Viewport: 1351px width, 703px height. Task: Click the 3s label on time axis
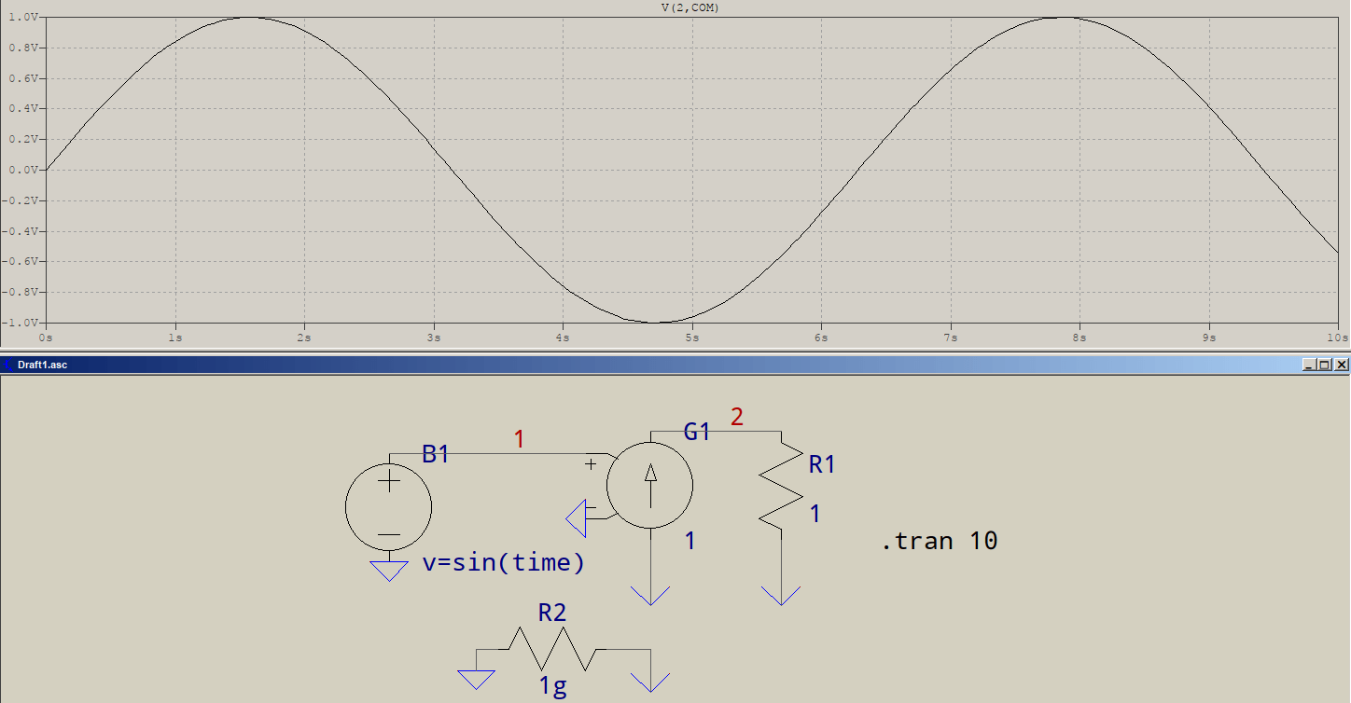[x=433, y=336]
